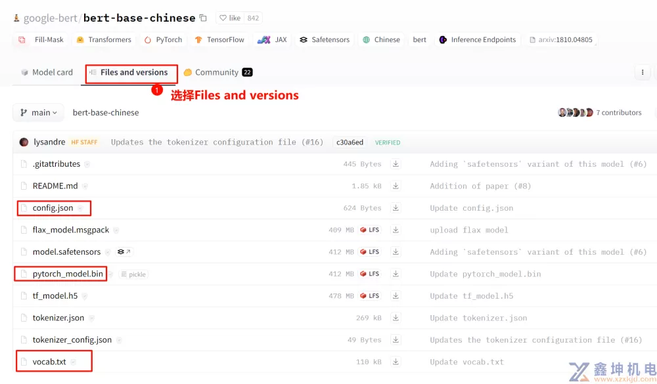Click the LFS badge on flax_model.msgpack row
The height and width of the screenshot is (384, 657).
[x=369, y=230]
